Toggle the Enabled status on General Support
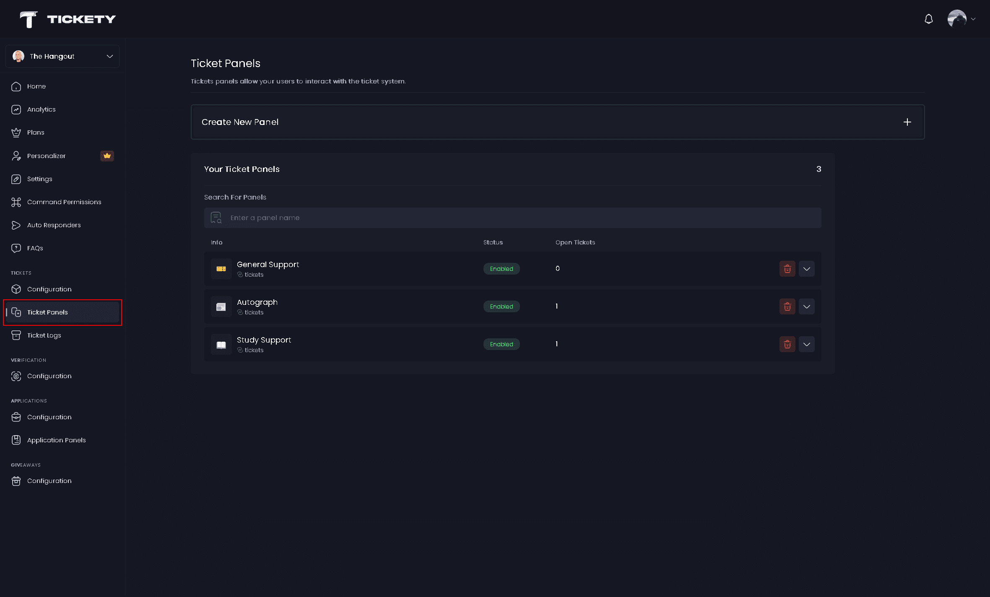This screenshot has width=990, height=597. 501,268
